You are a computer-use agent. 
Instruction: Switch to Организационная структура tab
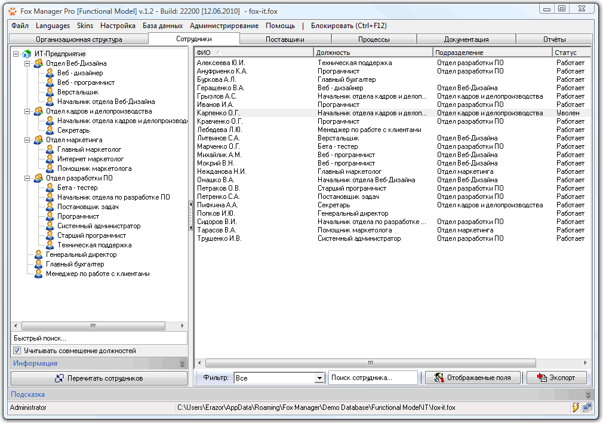[79, 39]
